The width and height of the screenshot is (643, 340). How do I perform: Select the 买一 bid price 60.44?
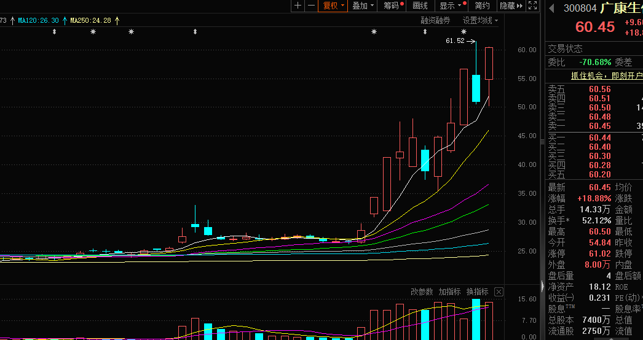[x=600, y=137]
